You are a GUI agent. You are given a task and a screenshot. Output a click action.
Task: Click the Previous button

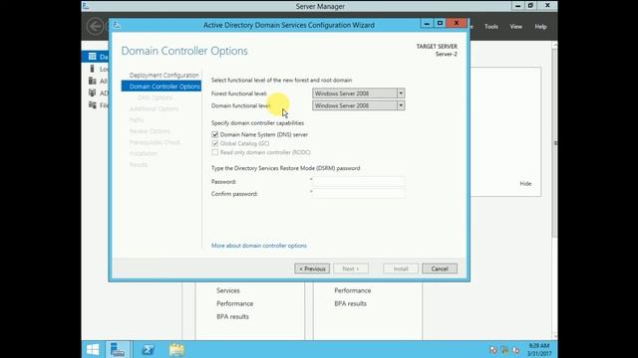[x=312, y=268]
